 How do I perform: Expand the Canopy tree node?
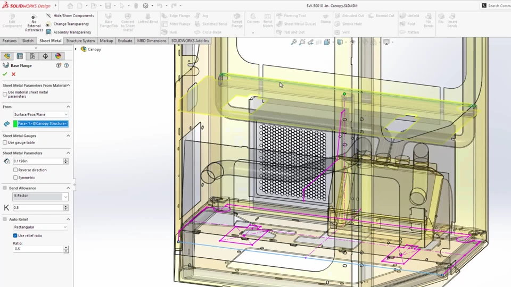tap(76, 49)
